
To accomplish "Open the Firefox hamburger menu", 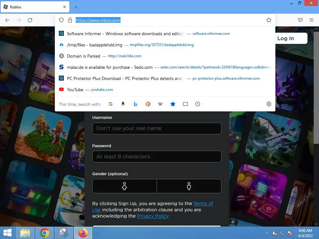I will 312,20.
